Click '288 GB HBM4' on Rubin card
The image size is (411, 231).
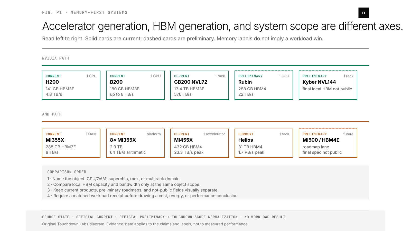tap(252, 89)
